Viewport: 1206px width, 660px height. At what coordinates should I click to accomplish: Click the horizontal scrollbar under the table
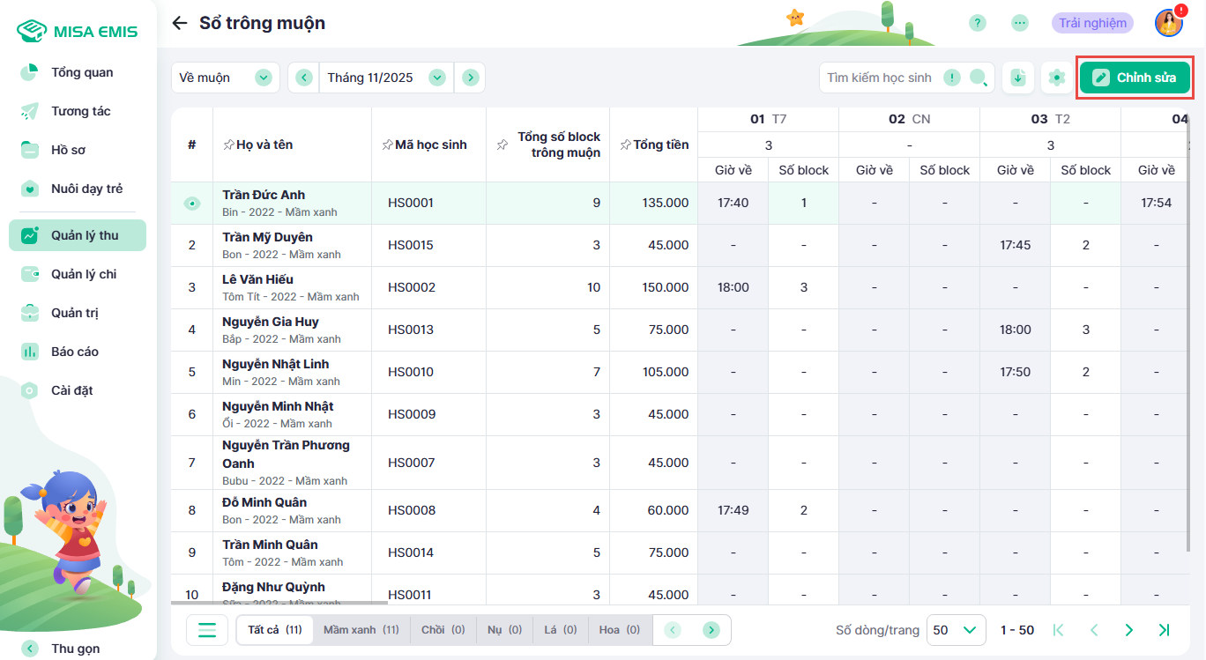(279, 604)
